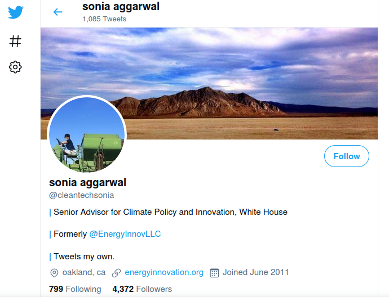This screenshot has width=389, height=297.
Task: Click the location pin icon
Action: (55, 273)
